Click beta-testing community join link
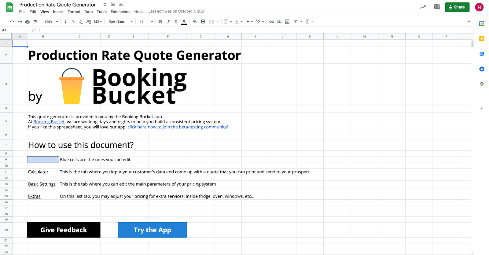This screenshot has width=489, height=255. [178, 127]
